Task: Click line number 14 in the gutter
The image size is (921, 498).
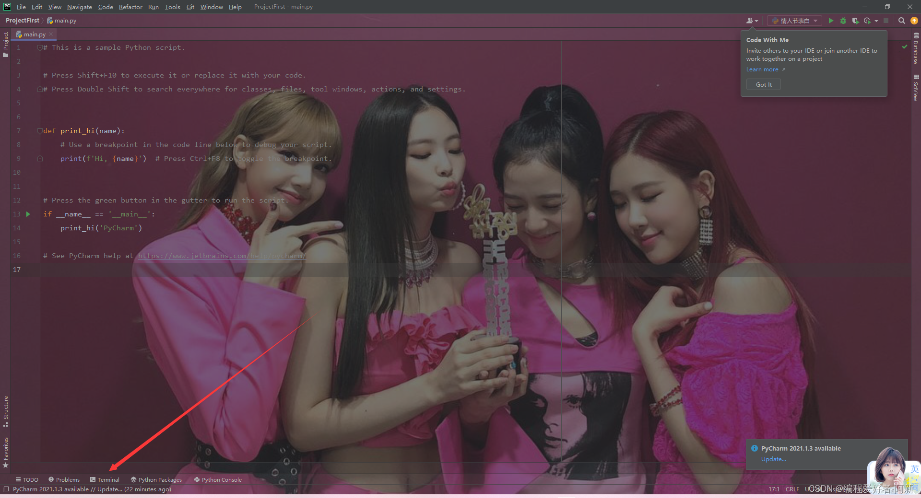Action: 17,228
